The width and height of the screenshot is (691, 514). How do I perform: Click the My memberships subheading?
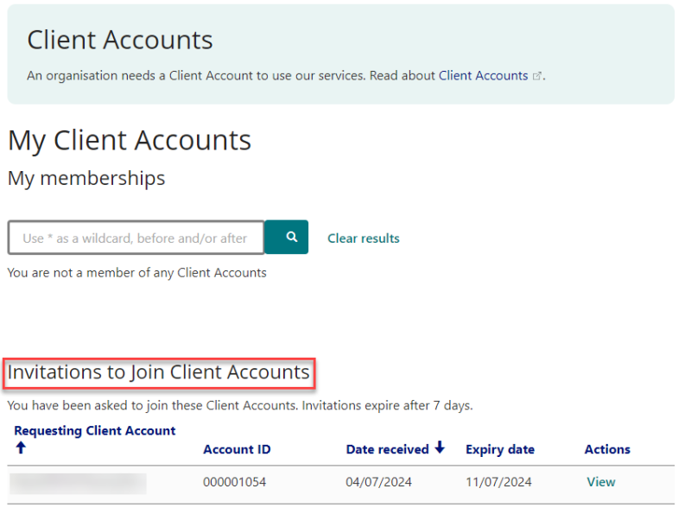pyautogui.click(x=86, y=178)
